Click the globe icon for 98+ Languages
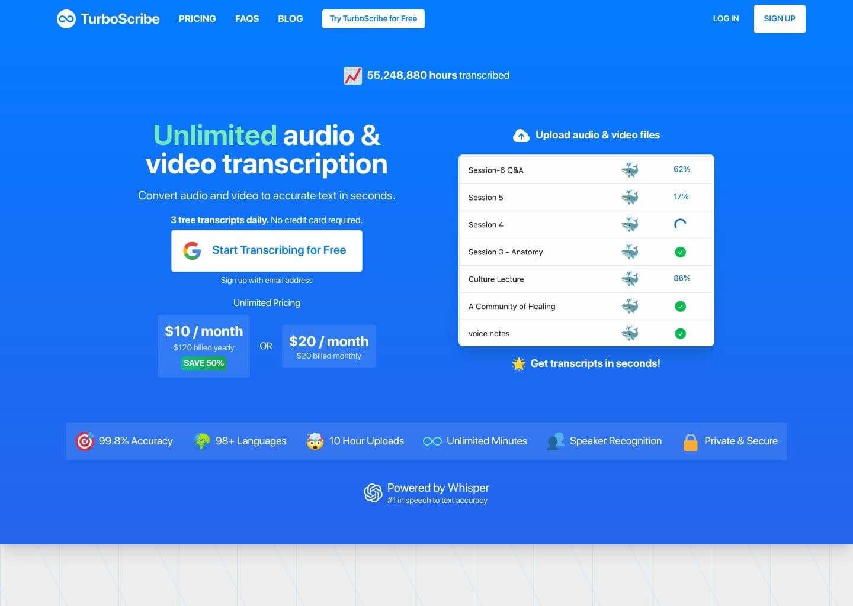This screenshot has height=606, width=853. [x=202, y=441]
